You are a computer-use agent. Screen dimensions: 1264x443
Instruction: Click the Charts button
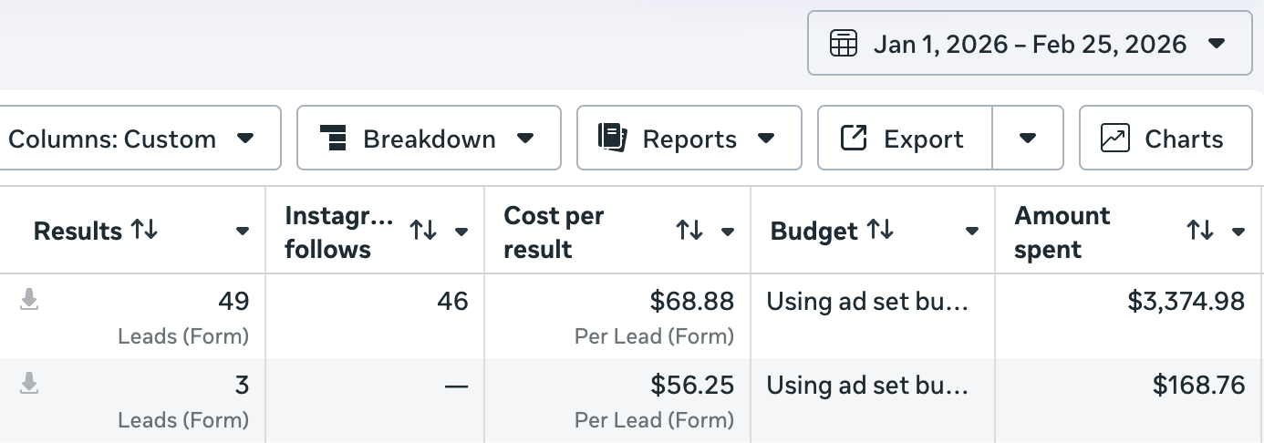[x=1166, y=139]
